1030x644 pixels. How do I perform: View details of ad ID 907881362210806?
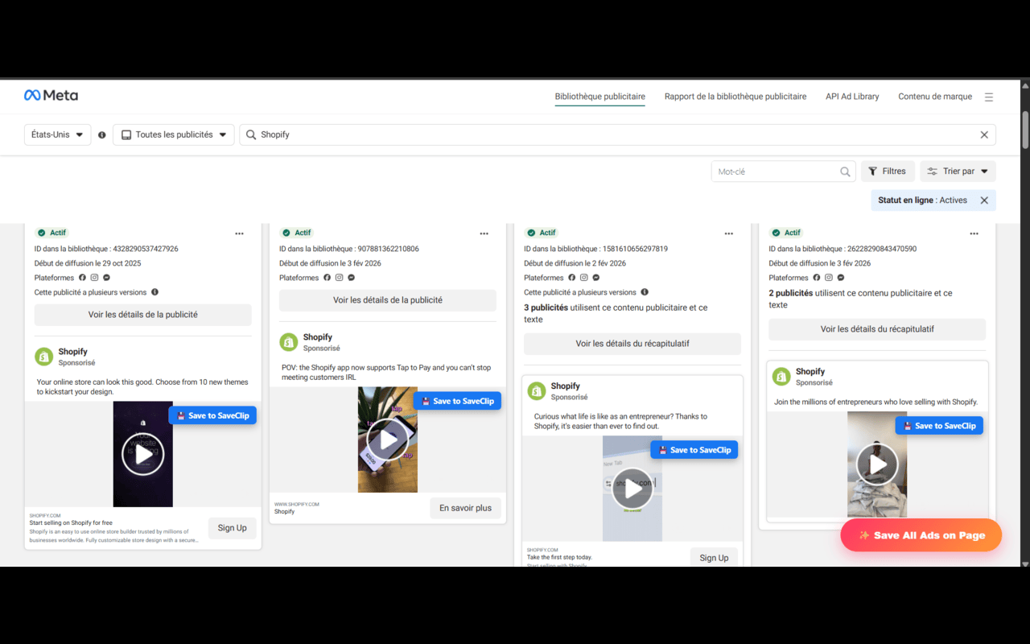[x=388, y=300]
